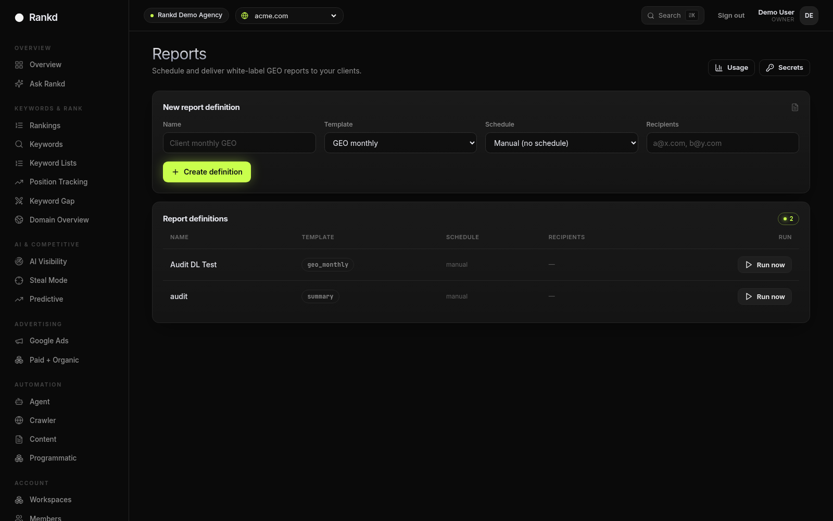Click the play icon in audit row
The height and width of the screenshot is (521, 833).
749,296
